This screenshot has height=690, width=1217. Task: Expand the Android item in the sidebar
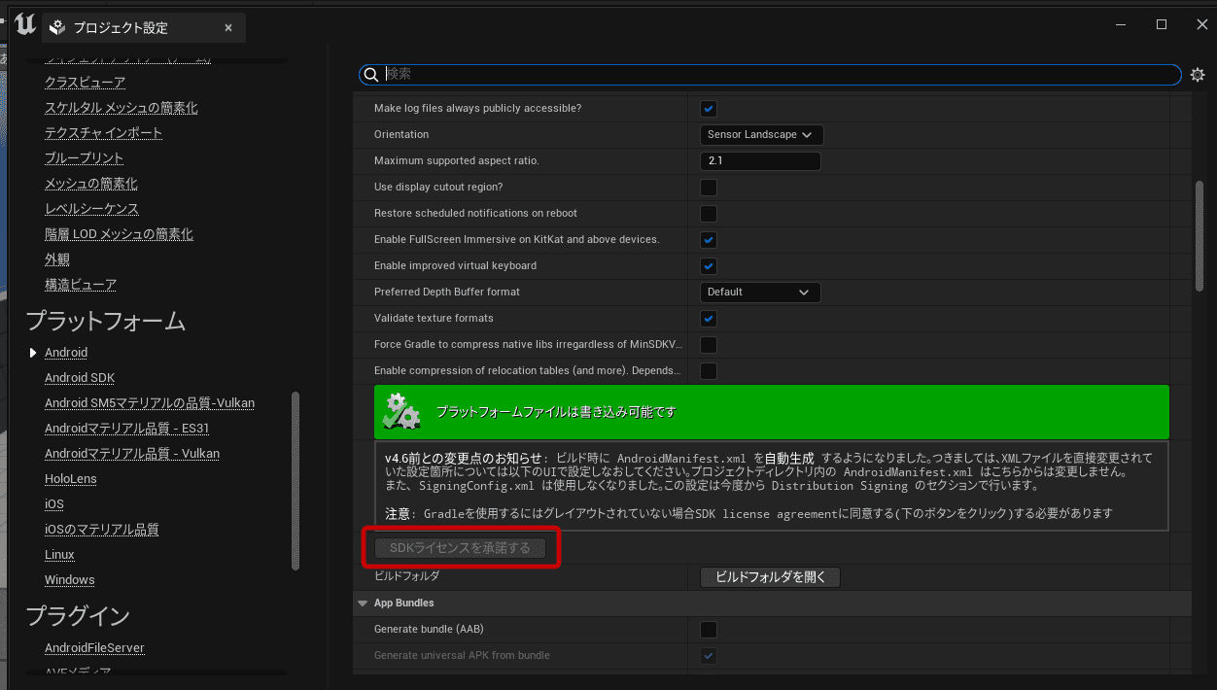click(x=32, y=352)
